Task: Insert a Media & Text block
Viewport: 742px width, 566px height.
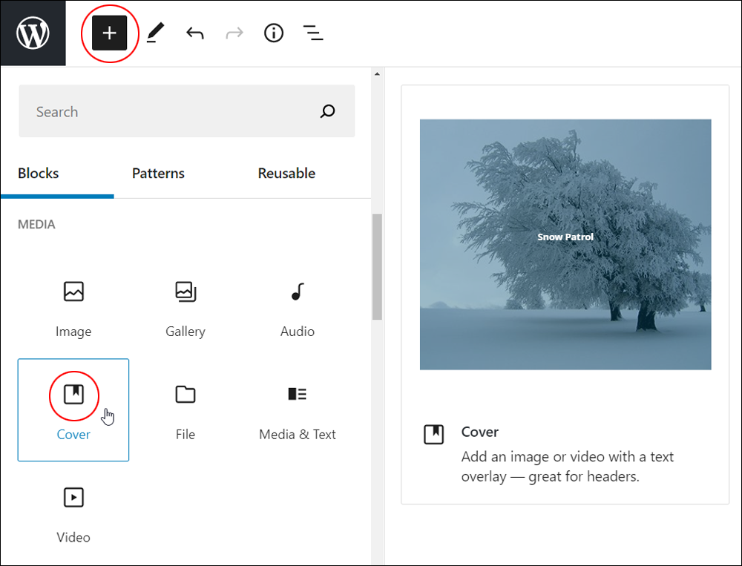Action: coord(298,409)
